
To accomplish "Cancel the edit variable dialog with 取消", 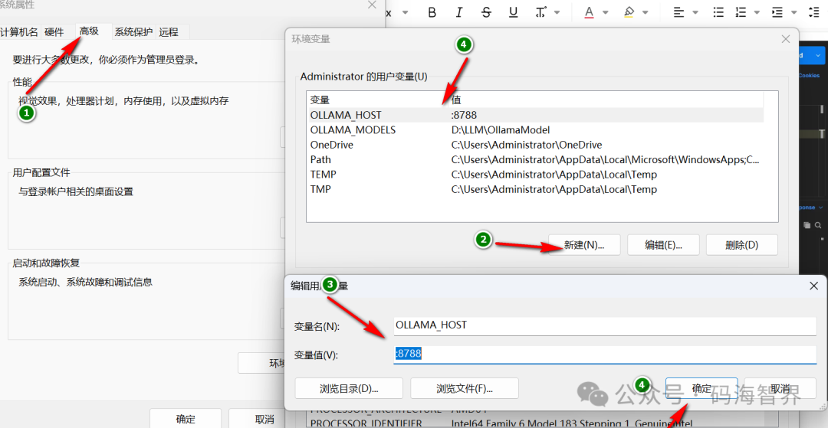I will pos(780,388).
